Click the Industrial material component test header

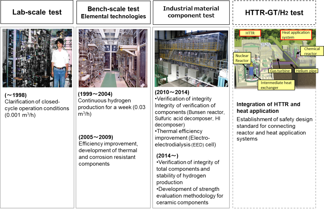coord(191,12)
